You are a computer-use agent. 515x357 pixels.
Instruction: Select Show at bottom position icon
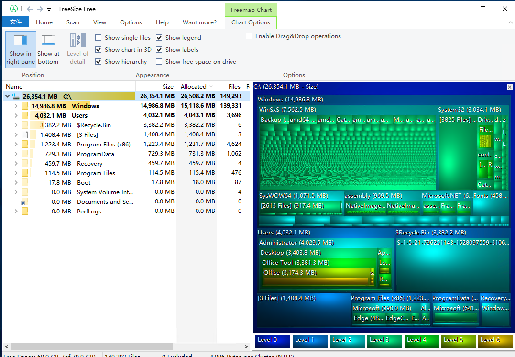coord(48,49)
